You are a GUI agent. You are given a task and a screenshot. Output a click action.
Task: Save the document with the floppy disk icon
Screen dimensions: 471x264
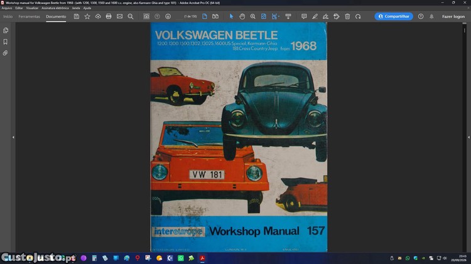click(77, 16)
